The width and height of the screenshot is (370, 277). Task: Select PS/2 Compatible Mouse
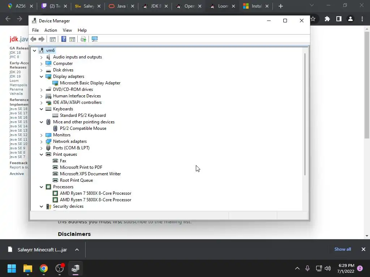tap(83, 128)
